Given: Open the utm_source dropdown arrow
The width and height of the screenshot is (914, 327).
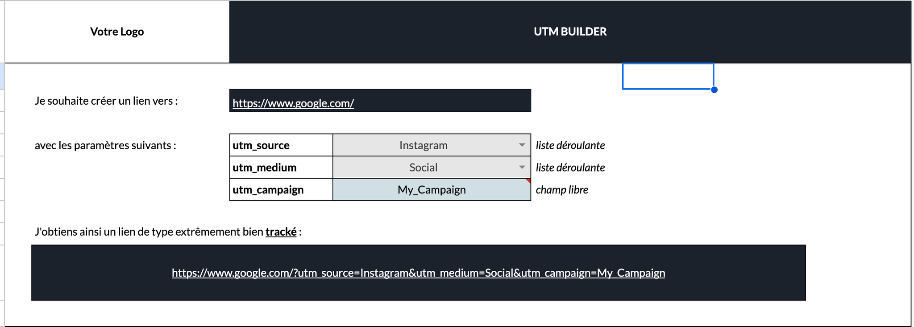Looking at the screenshot, I should [522, 145].
